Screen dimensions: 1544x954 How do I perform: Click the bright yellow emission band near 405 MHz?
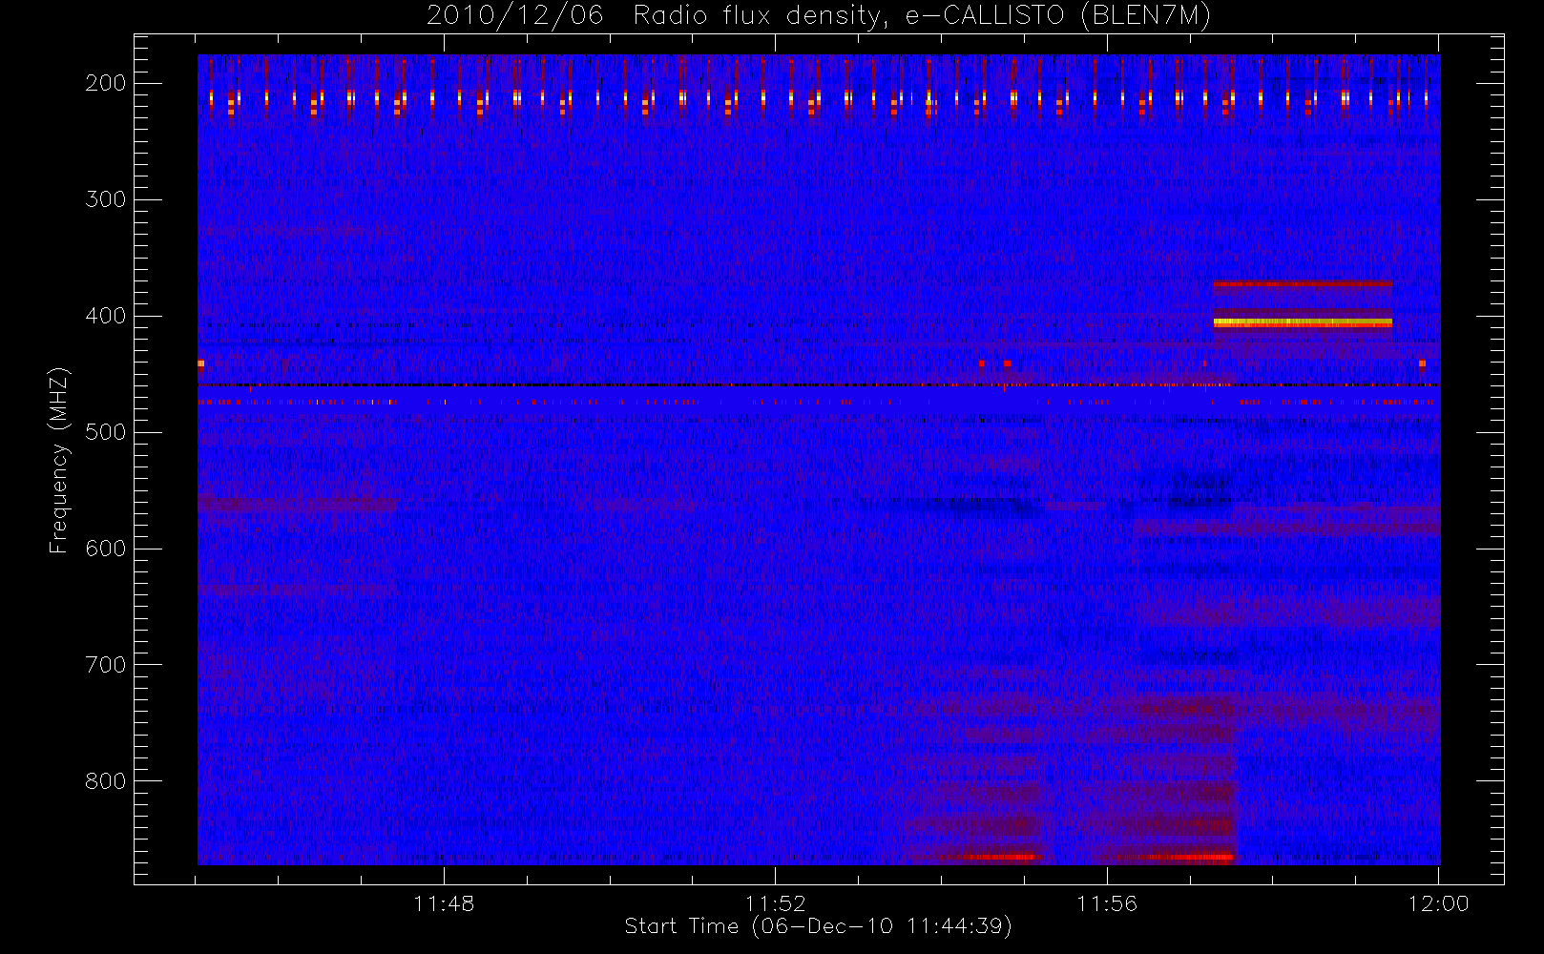(1303, 322)
